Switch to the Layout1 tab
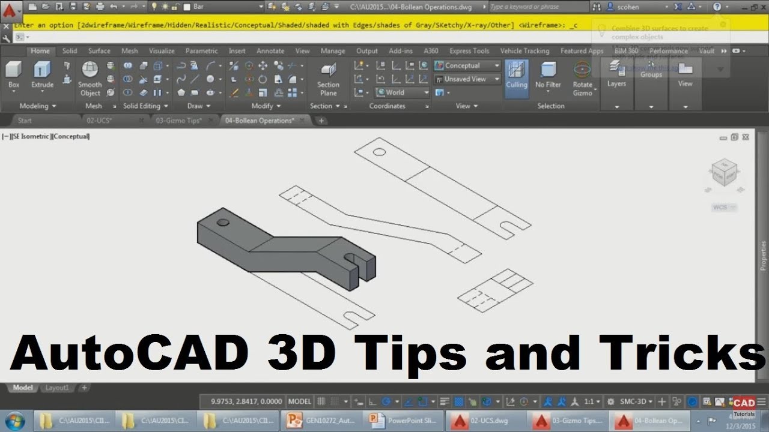This screenshot has height=432, width=769. (58, 388)
